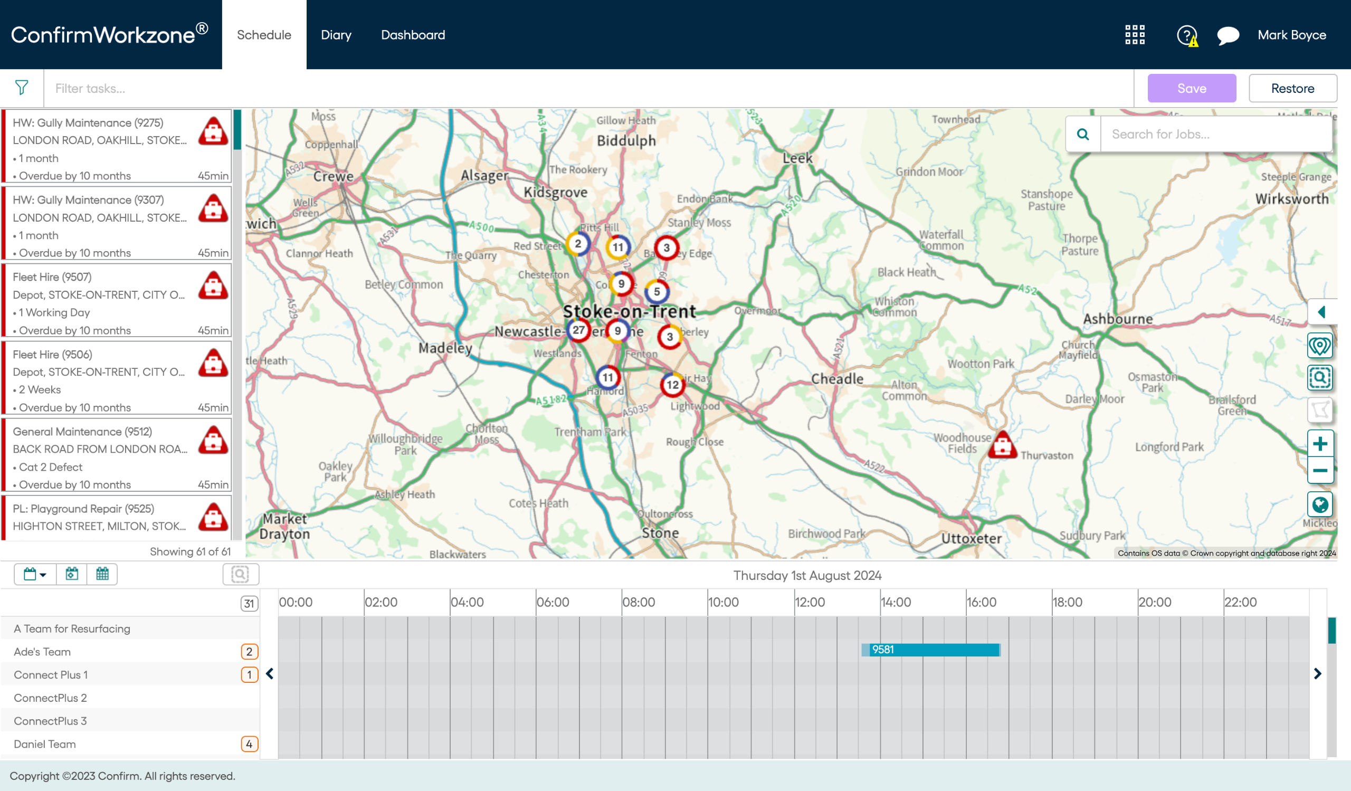Viewport: 1351px width, 791px height.
Task: Open the chat messages icon
Action: [1228, 35]
